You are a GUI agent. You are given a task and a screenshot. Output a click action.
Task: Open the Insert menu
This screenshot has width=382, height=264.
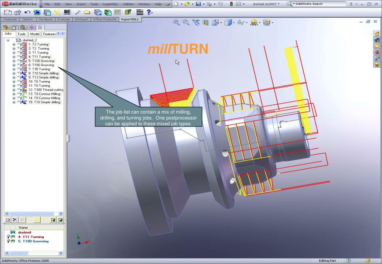[x=81, y=4]
